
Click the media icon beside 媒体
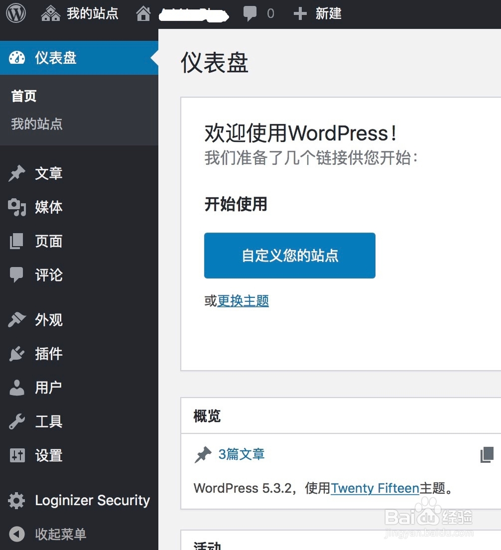[x=17, y=207]
